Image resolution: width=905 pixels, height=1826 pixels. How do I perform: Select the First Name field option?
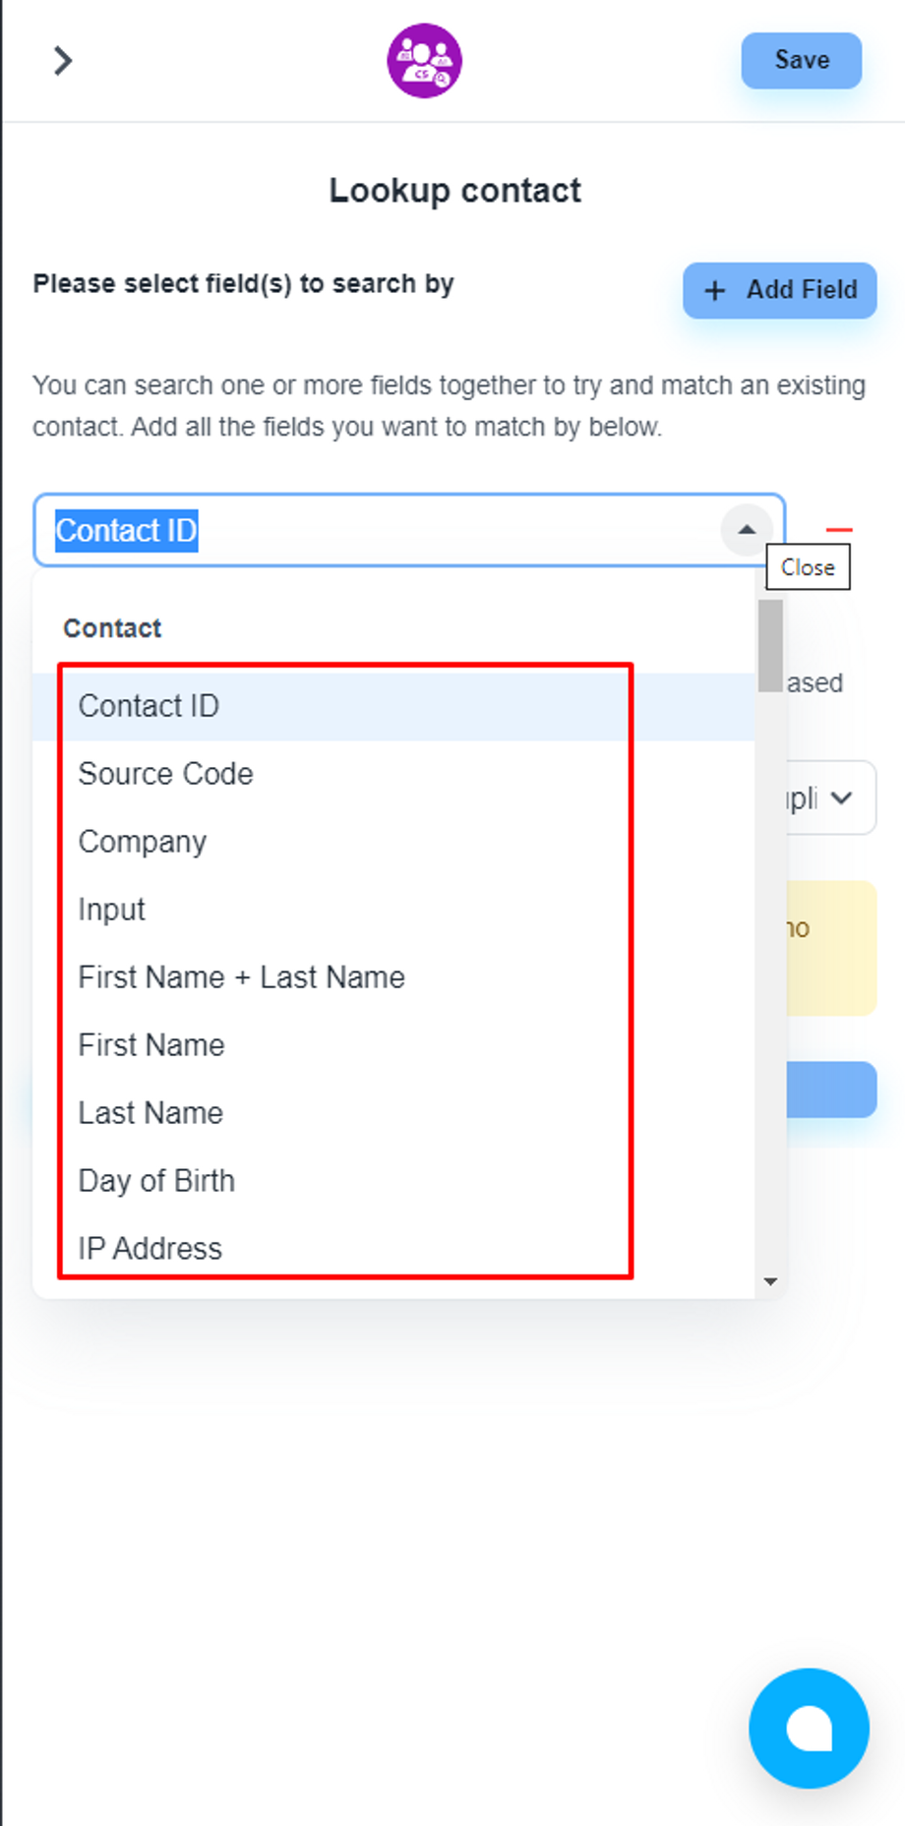tap(151, 1045)
